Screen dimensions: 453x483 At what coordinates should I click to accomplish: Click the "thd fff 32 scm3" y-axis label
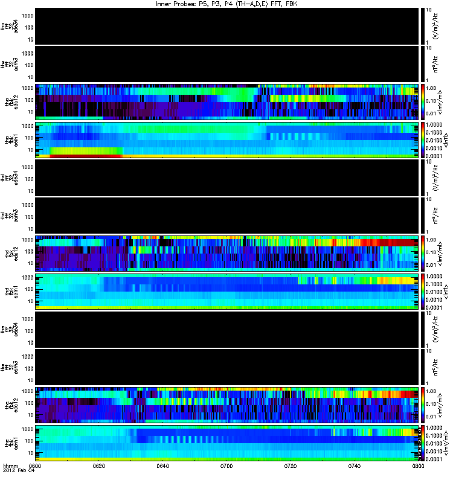click(10, 216)
